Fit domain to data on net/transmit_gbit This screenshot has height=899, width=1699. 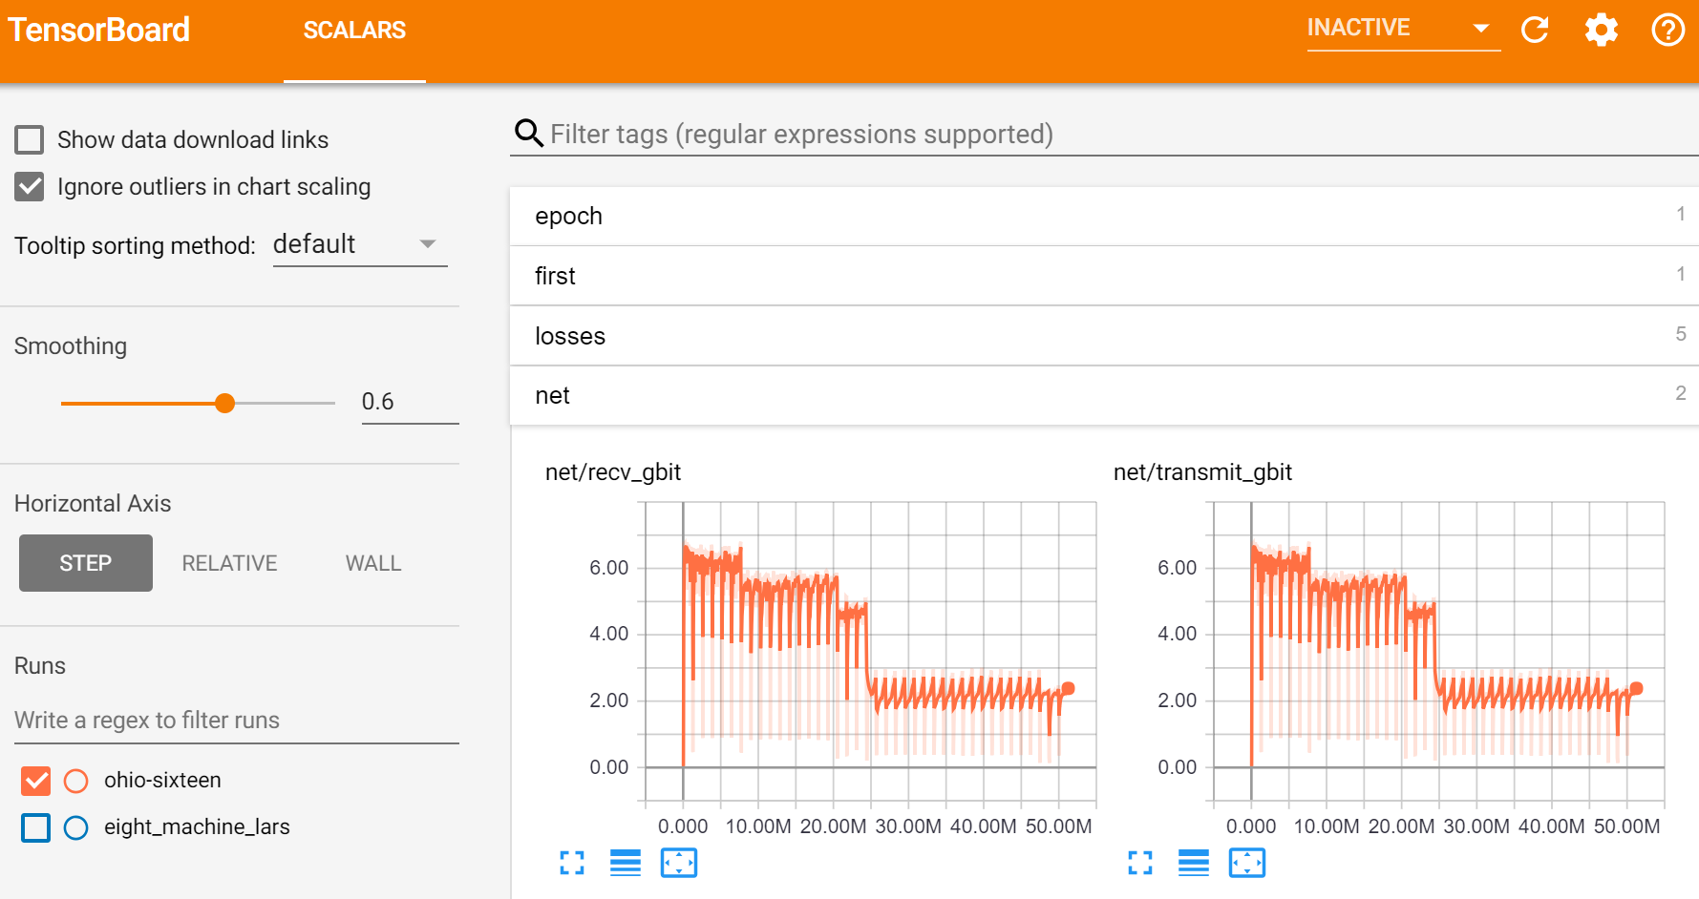click(x=1247, y=863)
